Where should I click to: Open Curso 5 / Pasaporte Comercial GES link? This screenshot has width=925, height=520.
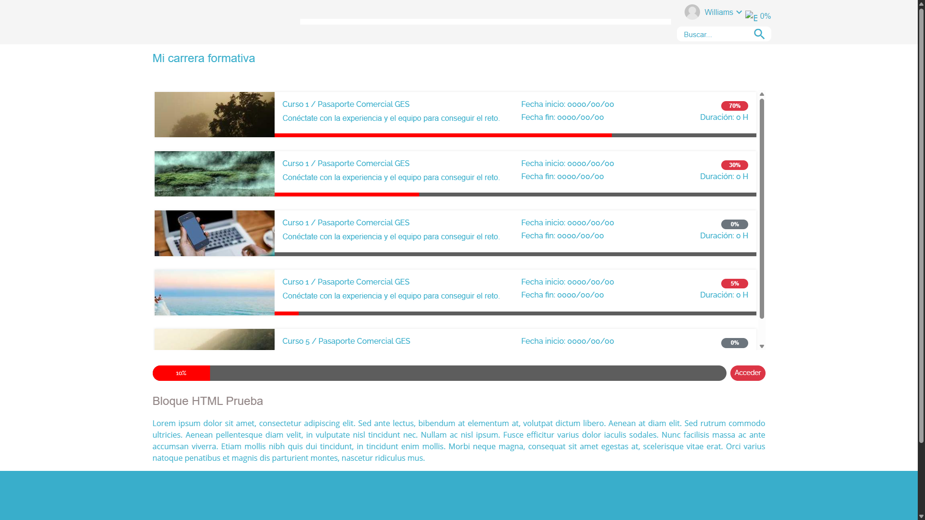click(x=346, y=341)
